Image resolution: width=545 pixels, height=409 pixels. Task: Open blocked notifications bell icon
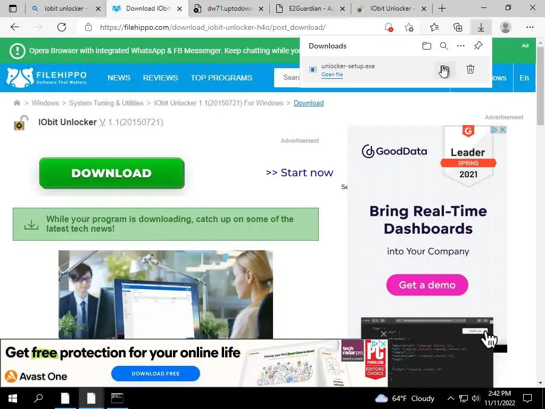coord(389,27)
